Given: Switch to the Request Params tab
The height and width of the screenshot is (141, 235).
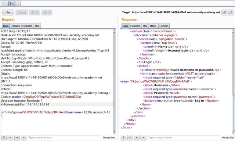Looking at the screenshot, I should 15,26.
